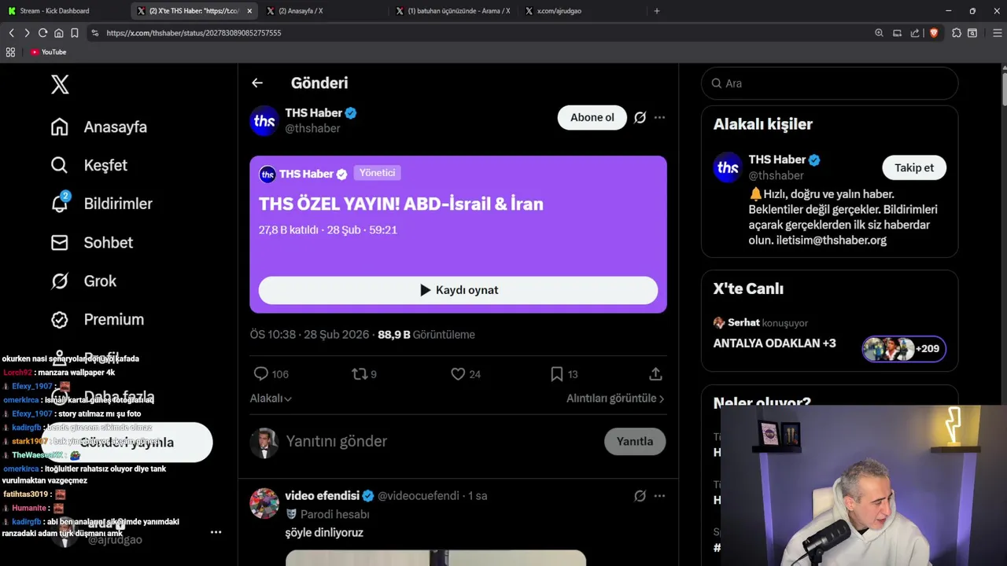Screen dimensions: 1007x566
Task: Switch to batuhan üçünüzünde Arama tab
Action: pyautogui.click(x=453, y=11)
